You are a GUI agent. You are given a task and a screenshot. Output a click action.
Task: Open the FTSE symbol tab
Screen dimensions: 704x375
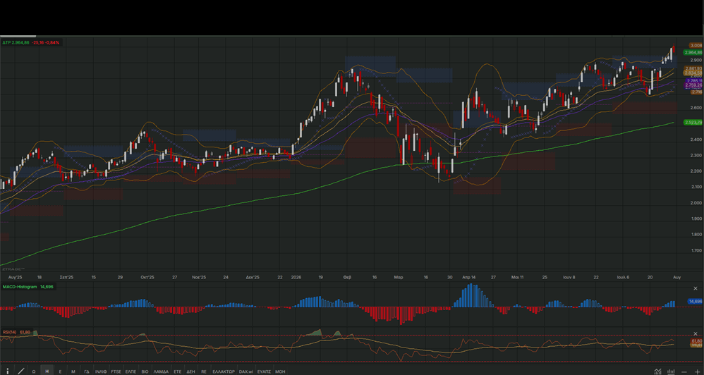[116, 371]
